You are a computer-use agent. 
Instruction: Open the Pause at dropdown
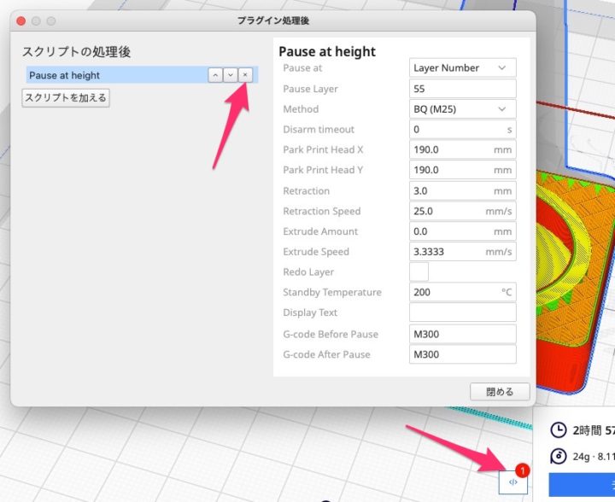pyautogui.click(x=462, y=68)
